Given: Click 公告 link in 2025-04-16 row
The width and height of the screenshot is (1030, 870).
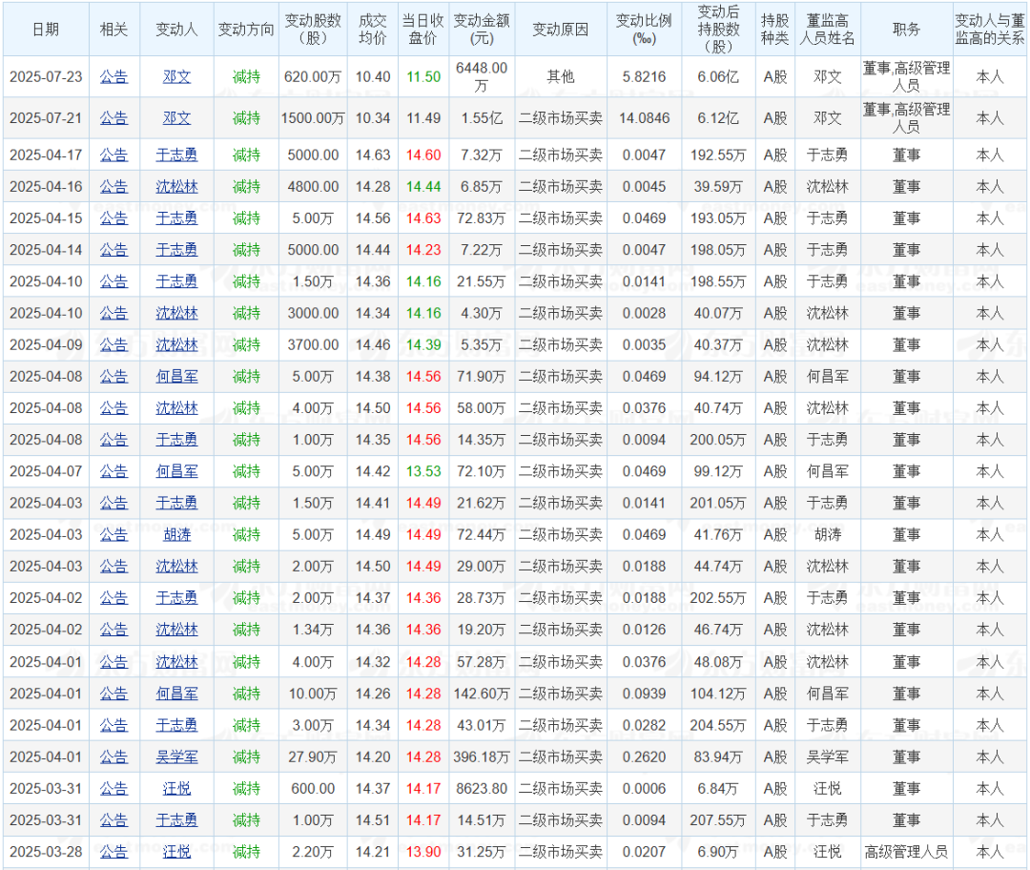Looking at the screenshot, I should (x=113, y=187).
